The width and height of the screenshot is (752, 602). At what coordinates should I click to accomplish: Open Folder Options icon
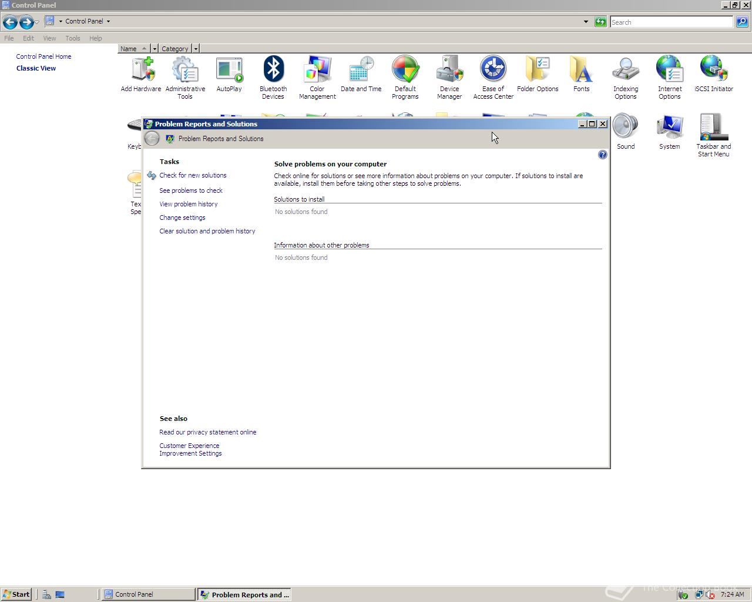538,75
